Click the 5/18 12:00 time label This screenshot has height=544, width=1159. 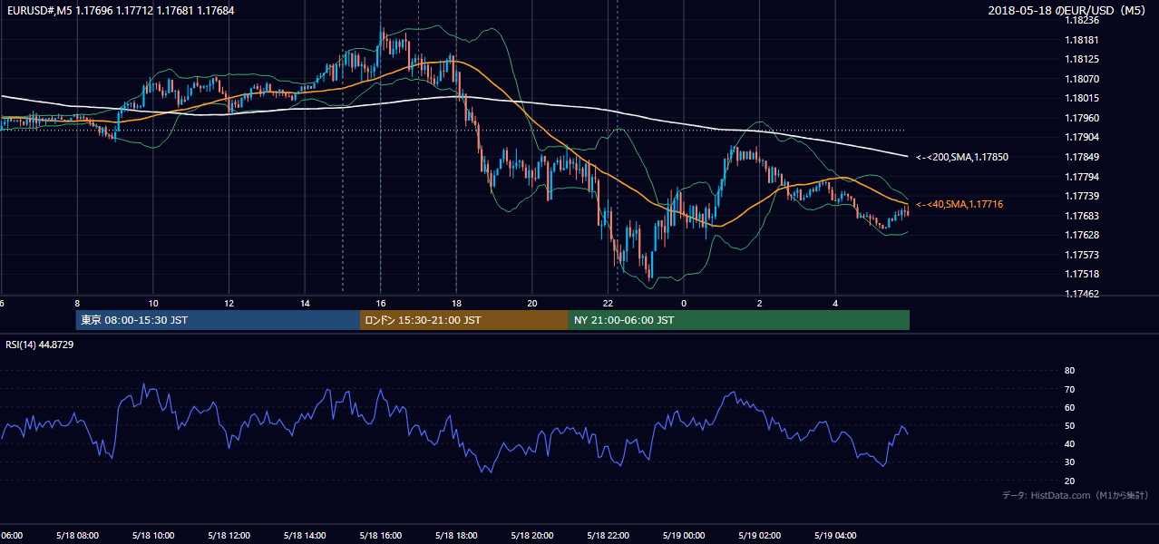[x=229, y=535]
